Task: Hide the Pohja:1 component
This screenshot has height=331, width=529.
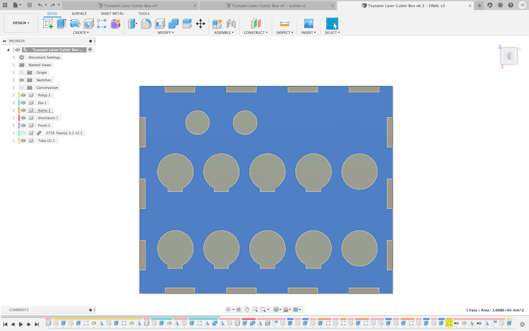Action: pyautogui.click(x=23, y=95)
